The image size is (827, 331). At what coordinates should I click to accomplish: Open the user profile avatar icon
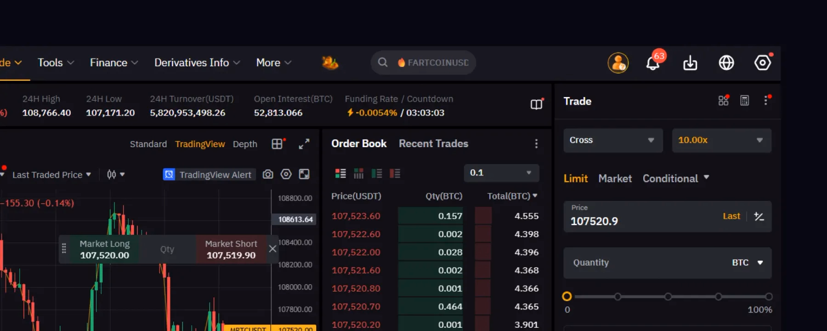tap(618, 63)
